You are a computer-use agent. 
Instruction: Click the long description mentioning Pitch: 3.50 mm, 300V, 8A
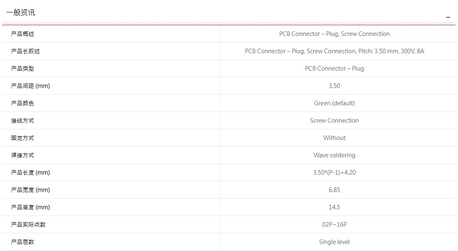(334, 51)
